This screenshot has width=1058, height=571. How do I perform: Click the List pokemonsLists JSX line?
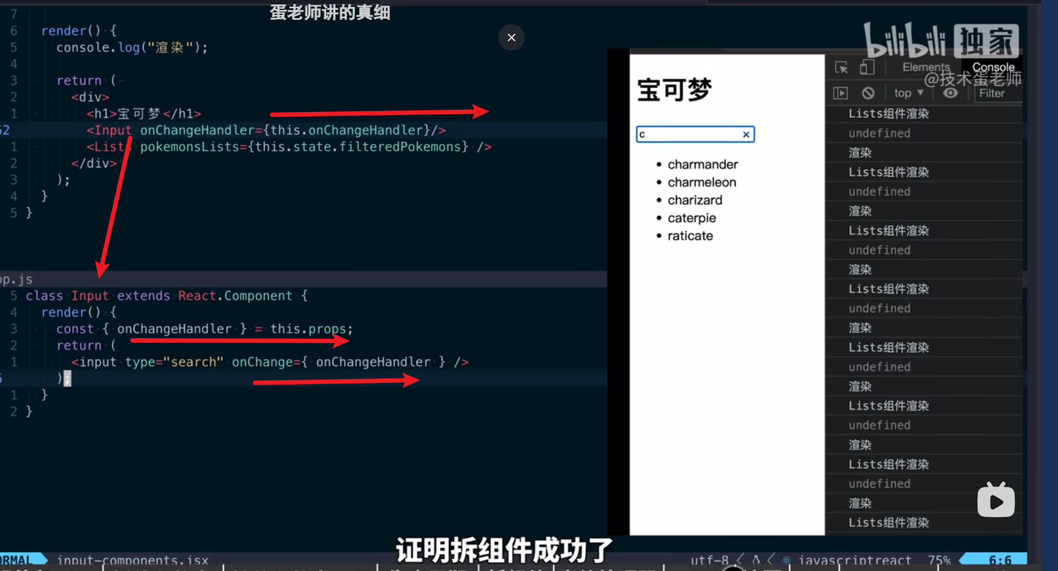pyautogui.click(x=289, y=147)
